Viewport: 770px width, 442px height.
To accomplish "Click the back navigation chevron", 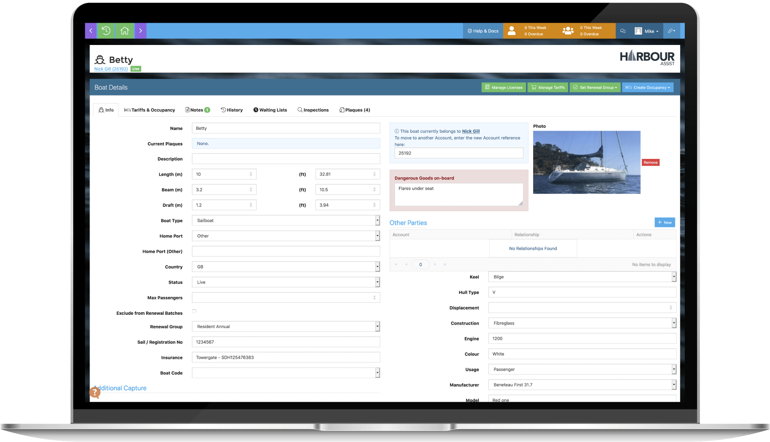I will coord(91,30).
